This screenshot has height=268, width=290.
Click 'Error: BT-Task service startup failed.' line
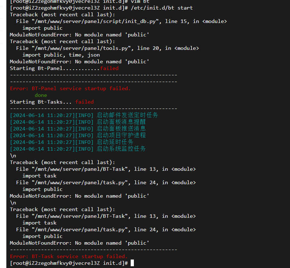(69, 256)
